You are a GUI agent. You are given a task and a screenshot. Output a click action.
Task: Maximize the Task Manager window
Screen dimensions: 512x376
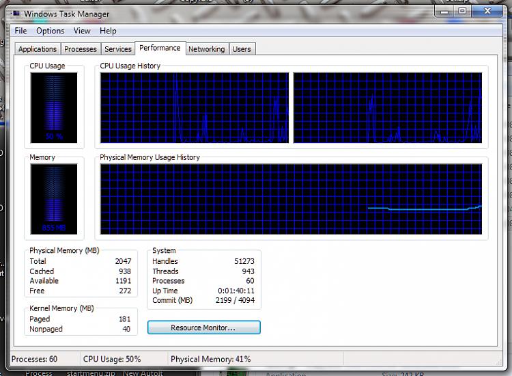[462, 12]
